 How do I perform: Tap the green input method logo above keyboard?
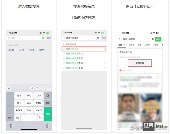[9, 88]
